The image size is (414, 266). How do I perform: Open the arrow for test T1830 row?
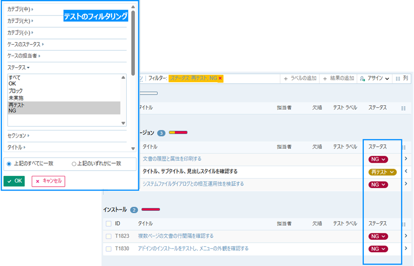(x=406, y=249)
